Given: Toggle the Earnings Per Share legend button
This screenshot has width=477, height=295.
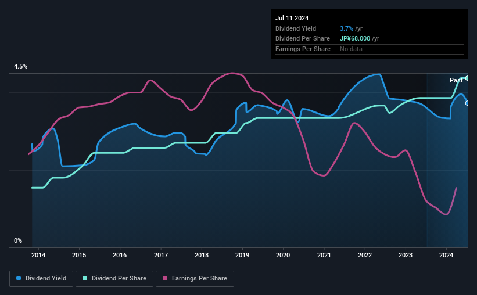Looking at the screenshot, I should pyautogui.click(x=195, y=279).
